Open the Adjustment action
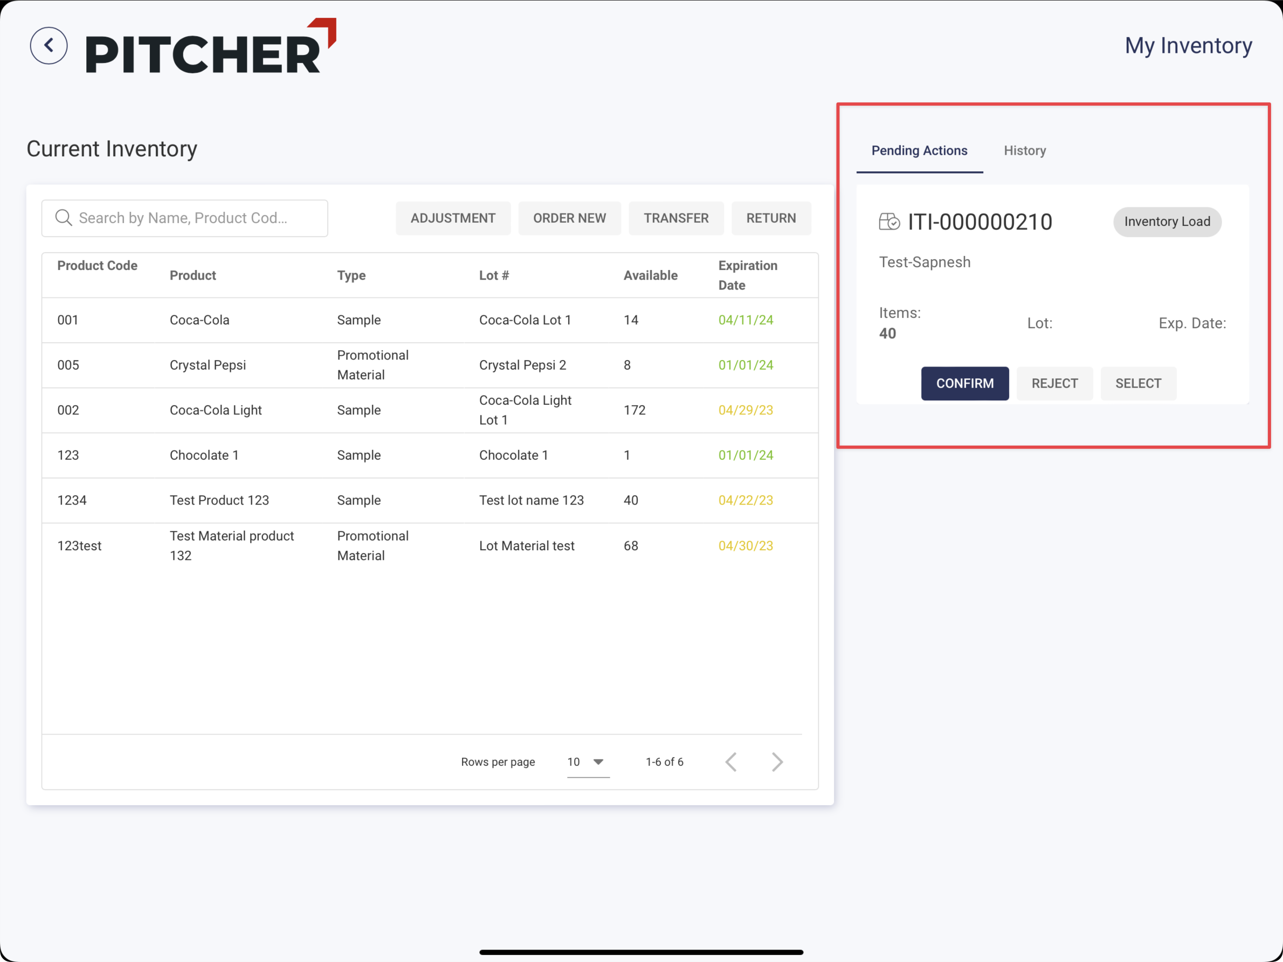This screenshot has width=1283, height=962. click(452, 218)
